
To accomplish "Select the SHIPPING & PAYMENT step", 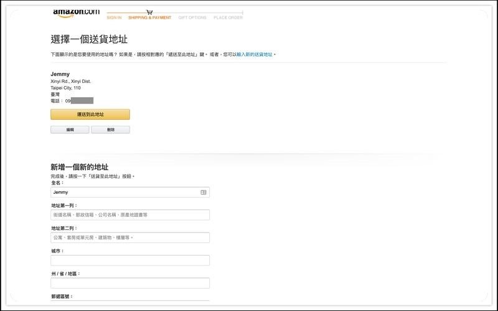I will (x=149, y=18).
